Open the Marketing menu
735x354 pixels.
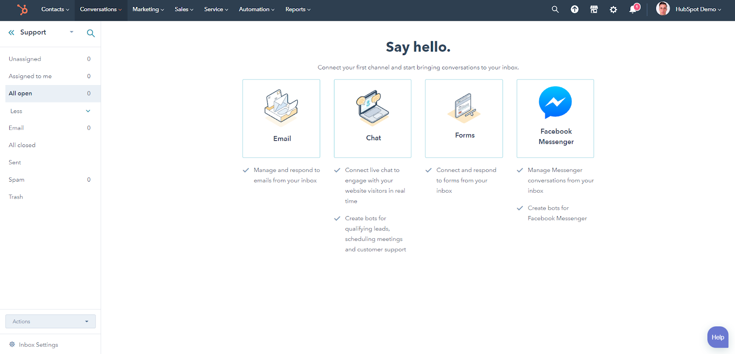[148, 9]
